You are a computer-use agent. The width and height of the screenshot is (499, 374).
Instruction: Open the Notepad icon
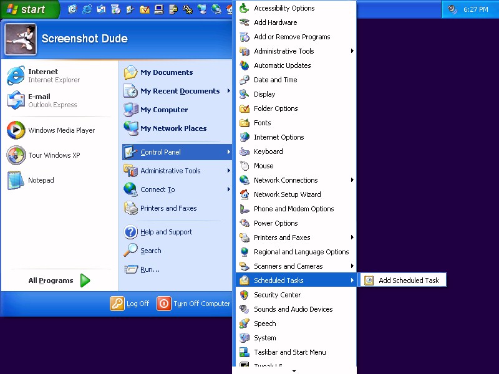pos(16,180)
